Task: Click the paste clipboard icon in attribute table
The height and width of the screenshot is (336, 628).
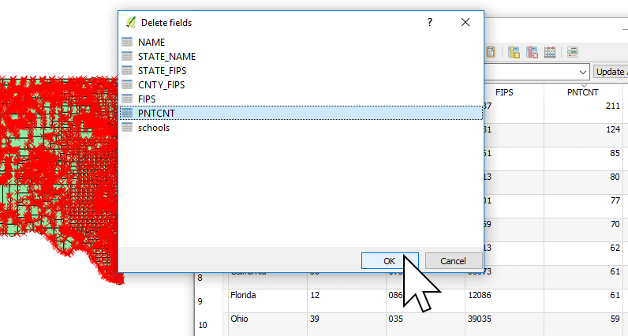Action: click(491, 52)
